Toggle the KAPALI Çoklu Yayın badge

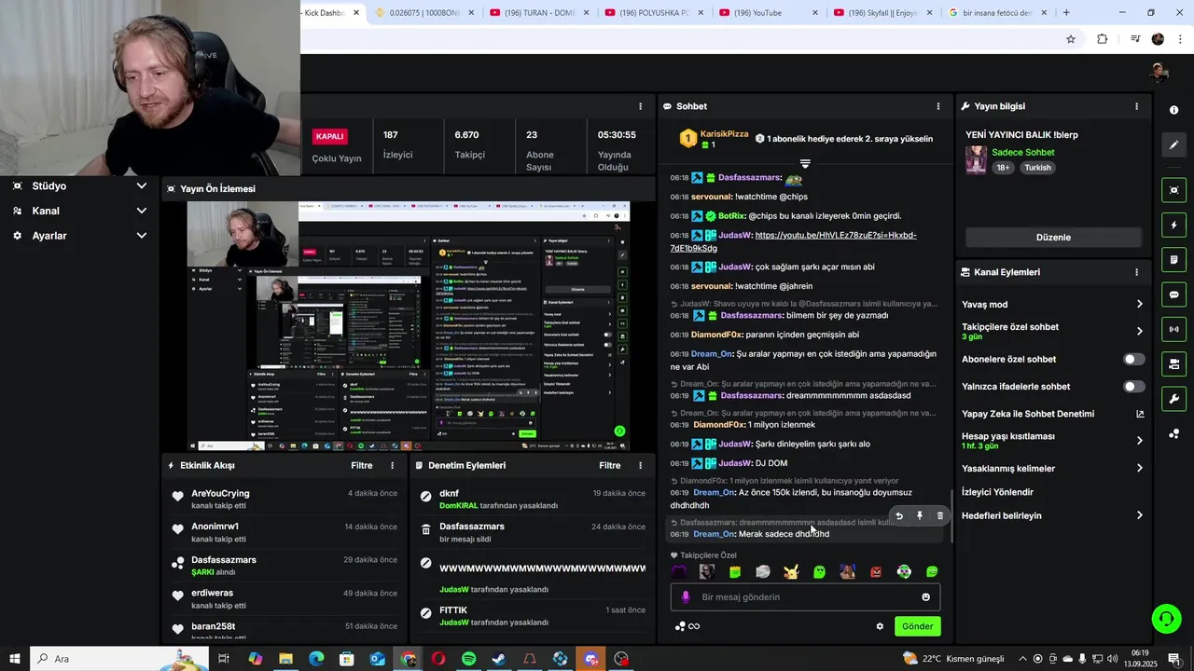(x=330, y=136)
